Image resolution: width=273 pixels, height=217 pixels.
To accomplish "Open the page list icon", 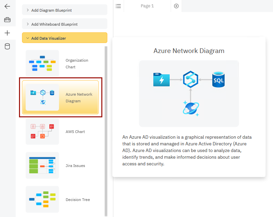I will [x=118, y=6].
